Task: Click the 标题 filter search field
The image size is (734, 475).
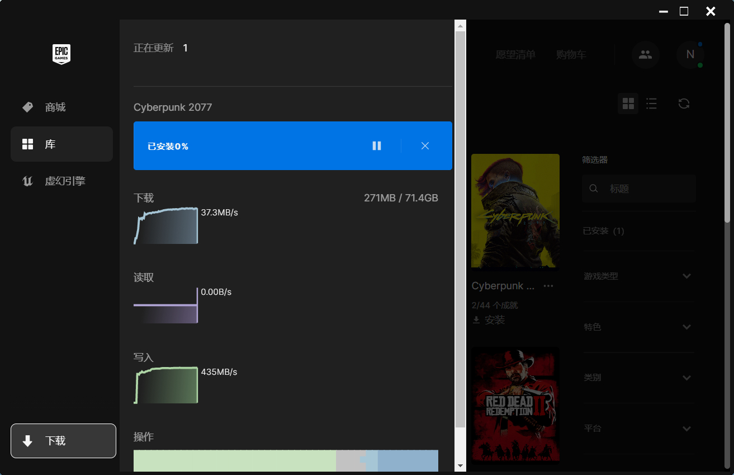Action: pyautogui.click(x=639, y=189)
